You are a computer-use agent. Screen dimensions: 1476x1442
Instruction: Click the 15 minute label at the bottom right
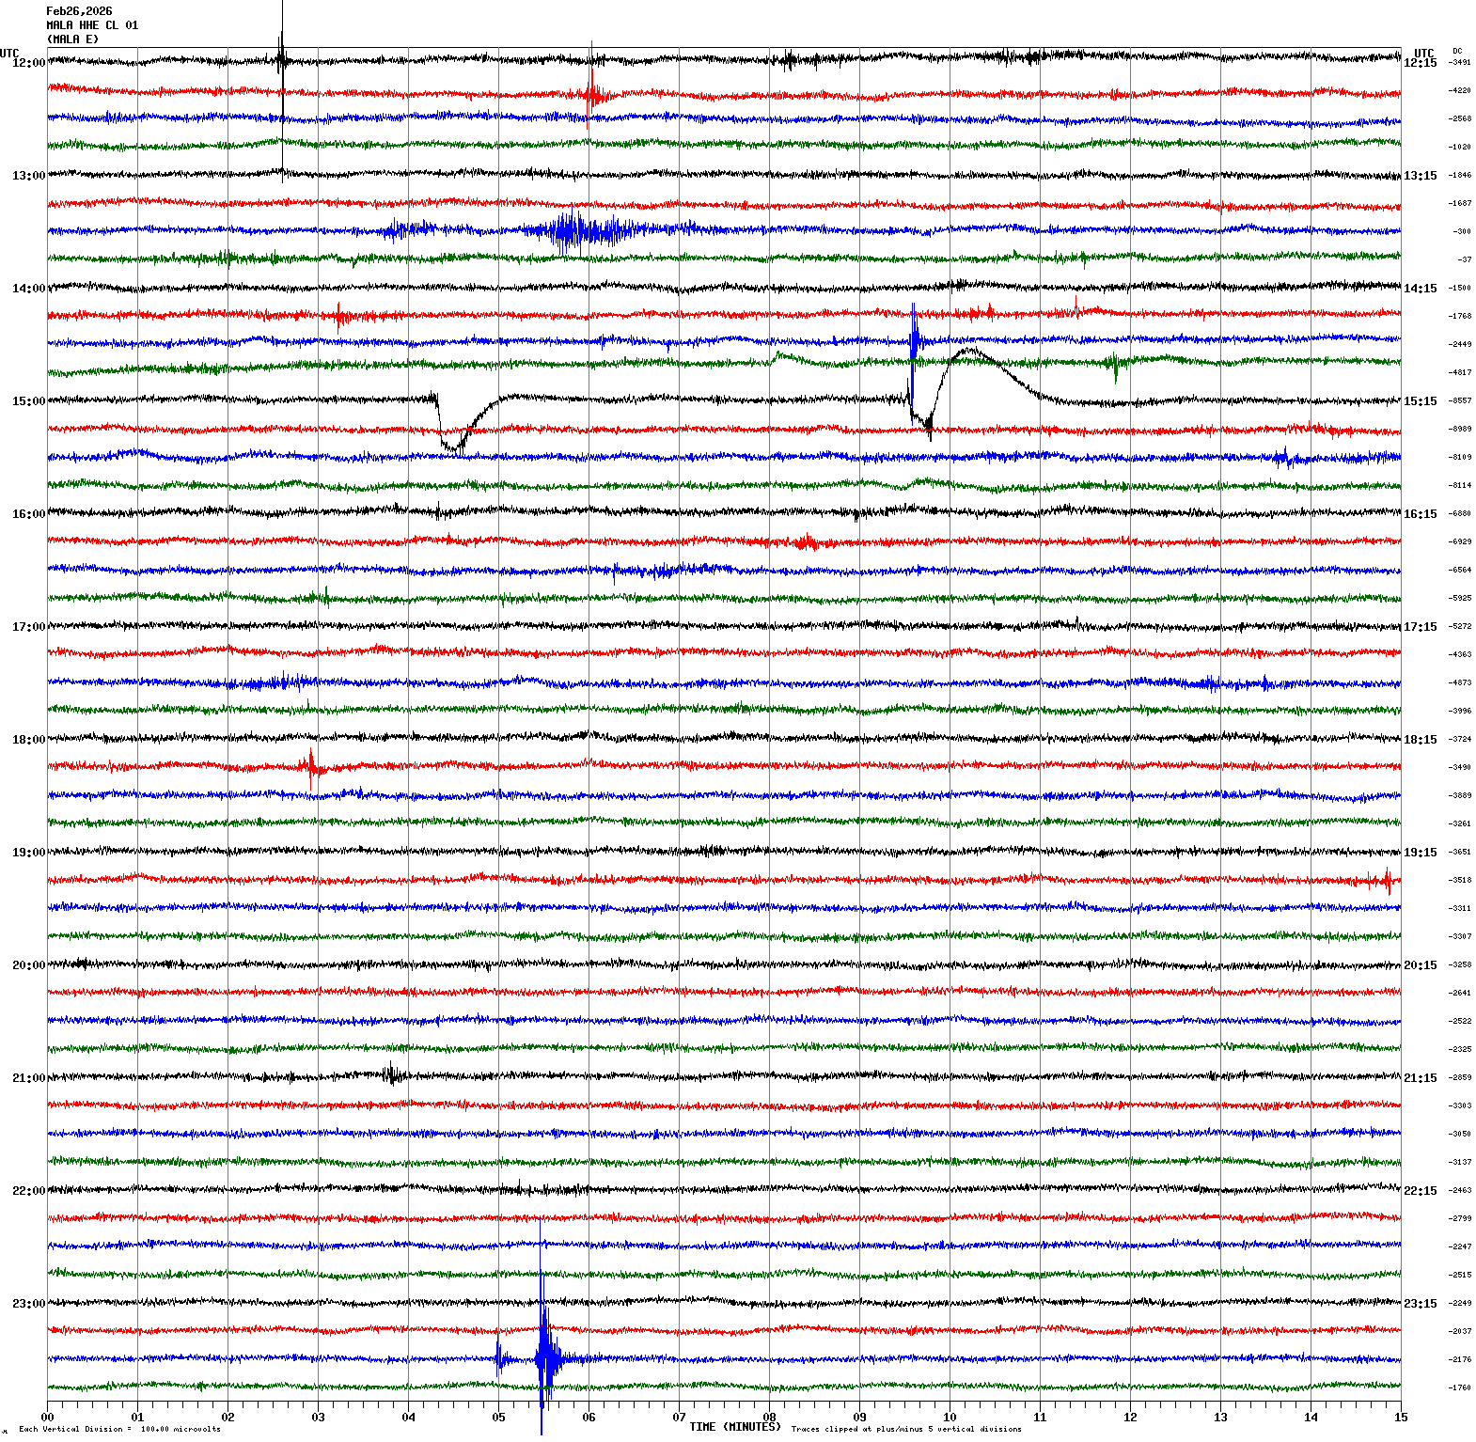point(1401,1418)
